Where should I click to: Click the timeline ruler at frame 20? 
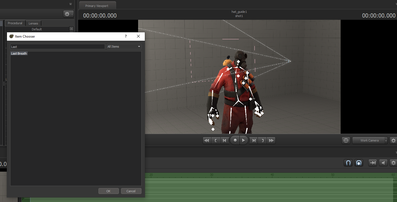pos(151,175)
